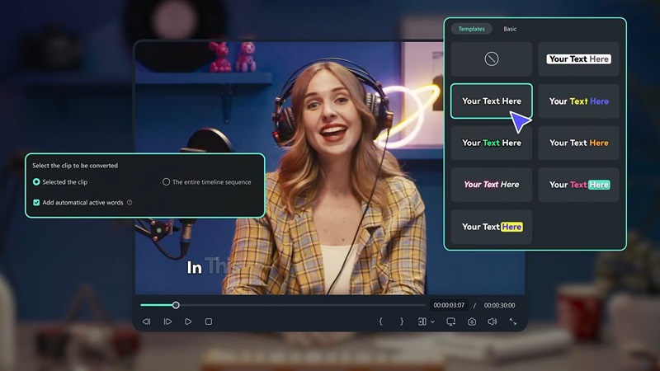This screenshot has width=660, height=371.
Task: Switch to the Basic tab
Action: [x=510, y=29]
